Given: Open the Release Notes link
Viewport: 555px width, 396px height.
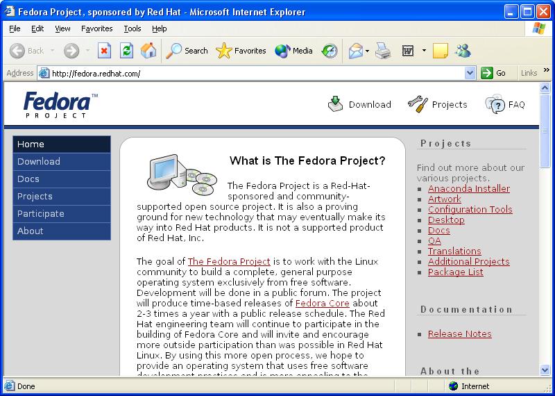Looking at the screenshot, I should tap(459, 334).
